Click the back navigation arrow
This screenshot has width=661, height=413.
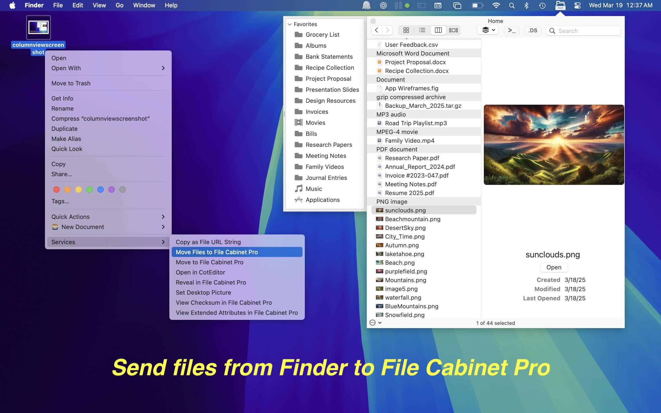[376, 30]
